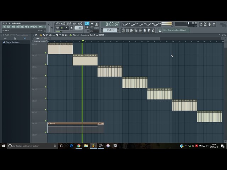Image resolution: width=227 pixels, height=170 pixels.
Task: Open the Plugin picker plug icon
Action: tap(149, 30)
